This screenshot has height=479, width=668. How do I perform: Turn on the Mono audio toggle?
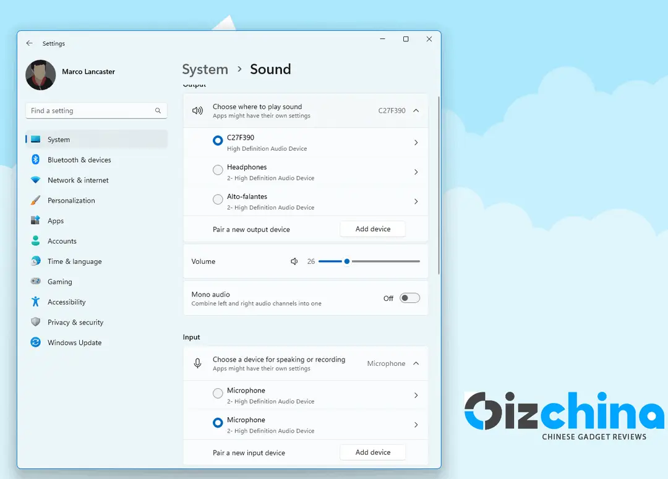[x=410, y=298]
